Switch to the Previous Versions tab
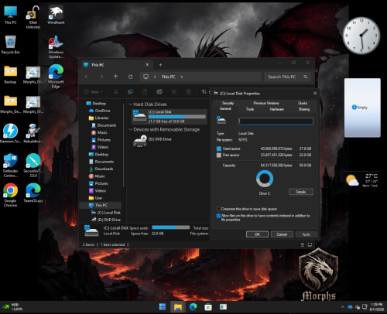This screenshot has width=387, height=314. click(266, 103)
